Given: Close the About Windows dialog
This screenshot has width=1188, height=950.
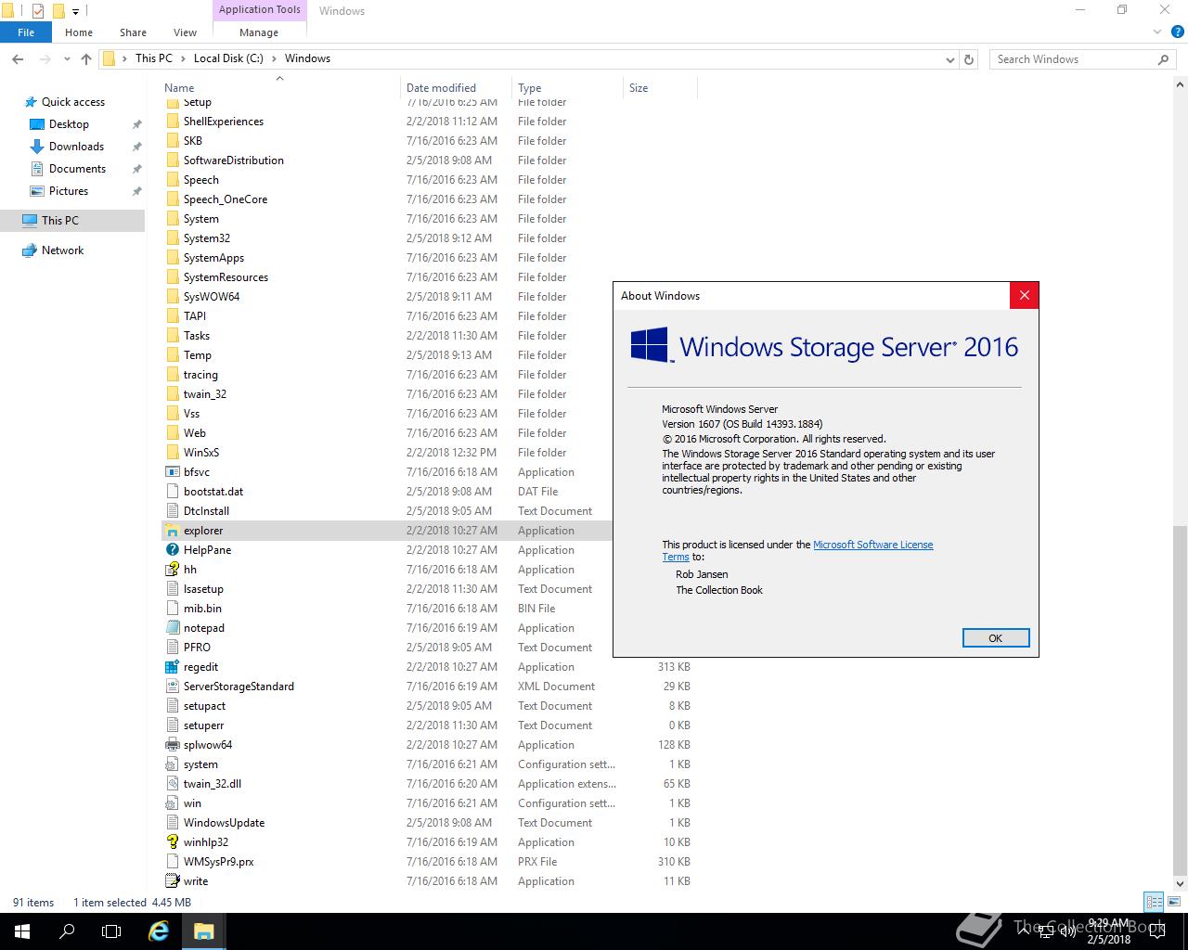Looking at the screenshot, I should [1024, 296].
